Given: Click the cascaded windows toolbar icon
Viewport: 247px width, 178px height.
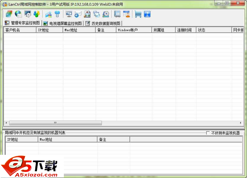Looking at the screenshot, I should click(x=97, y=14).
